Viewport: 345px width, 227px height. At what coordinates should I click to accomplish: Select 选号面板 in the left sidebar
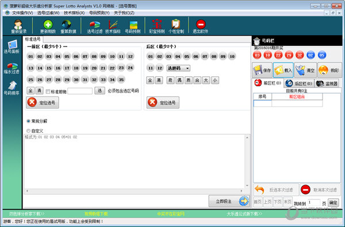coord(12,47)
